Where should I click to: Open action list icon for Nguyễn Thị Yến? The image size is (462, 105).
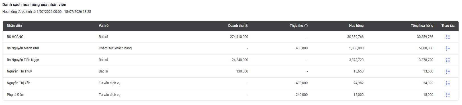(448, 83)
